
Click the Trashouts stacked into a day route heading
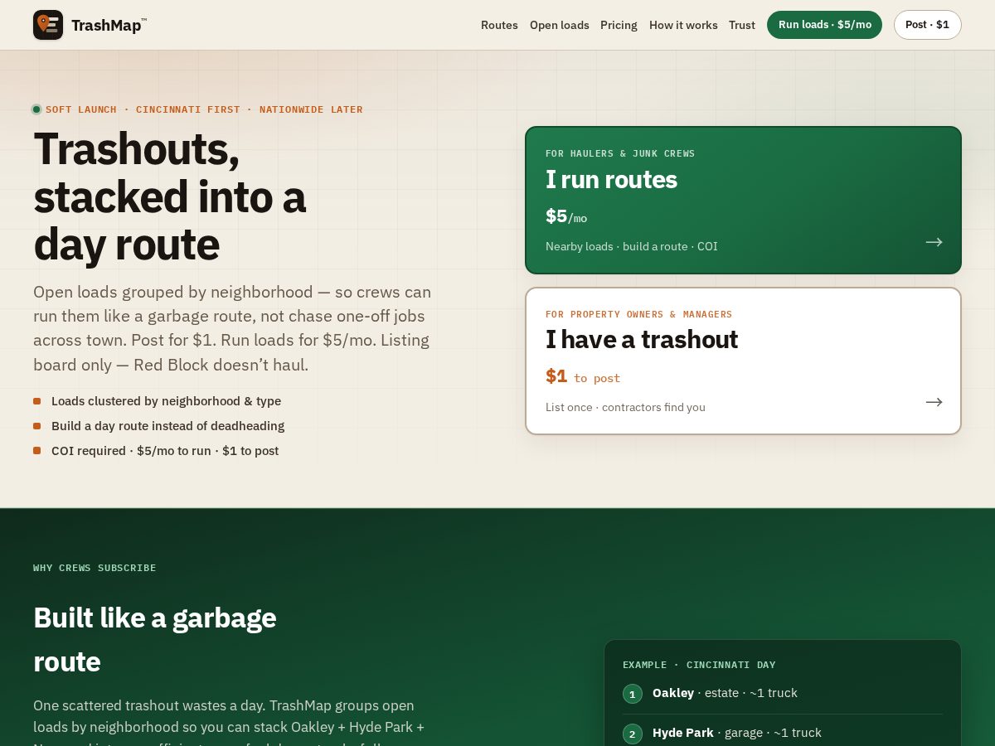pyautogui.click(x=170, y=196)
